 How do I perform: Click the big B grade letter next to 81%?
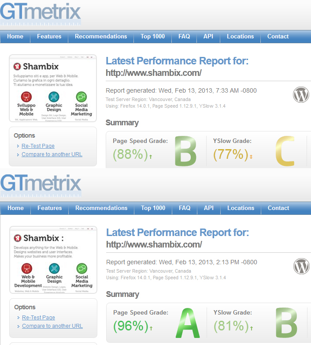click(x=286, y=322)
